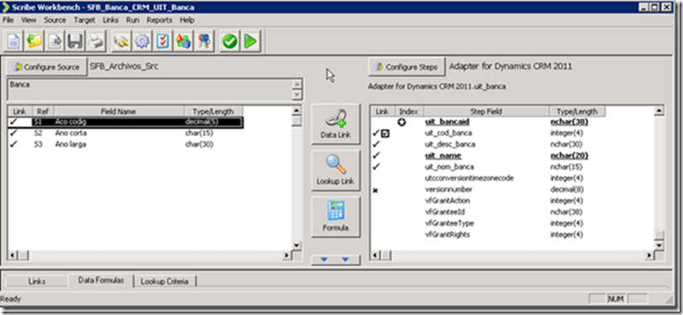Viewport: 683px width, 315px height.
Task: Switch to the Data Formulas tab
Action: (x=101, y=281)
